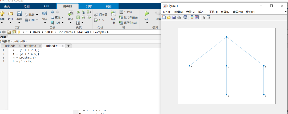Navigate back with the blue left arrow

52,12
